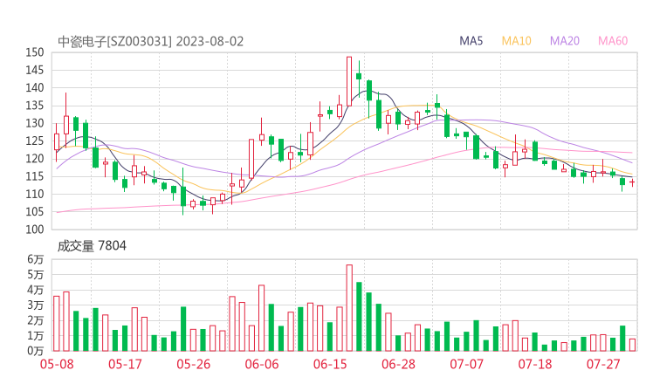Click the 07-07 date axis label
Viewport: 646px width, 384px height.
click(x=466, y=364)
